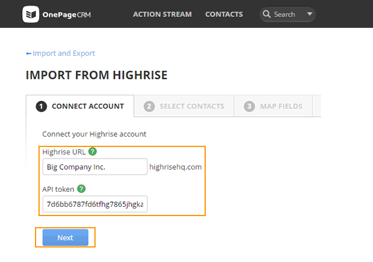
Task: Open the search dropdown arrow
Action: (x=309, y=14)
